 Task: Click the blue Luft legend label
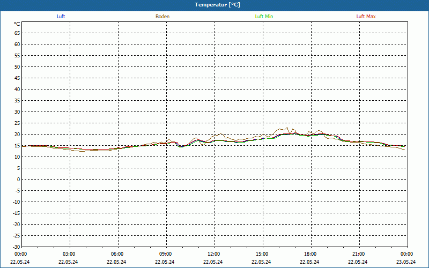point(61,17)
